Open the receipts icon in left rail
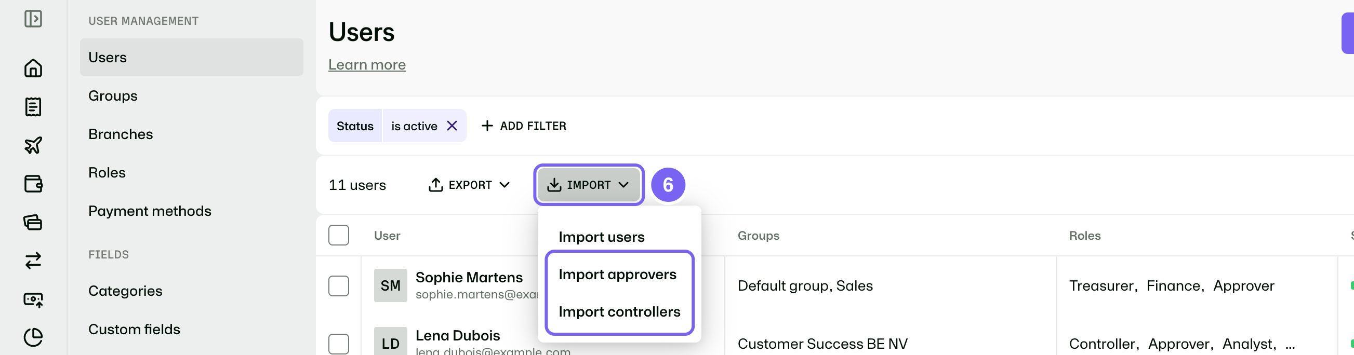 coord(33,106)
